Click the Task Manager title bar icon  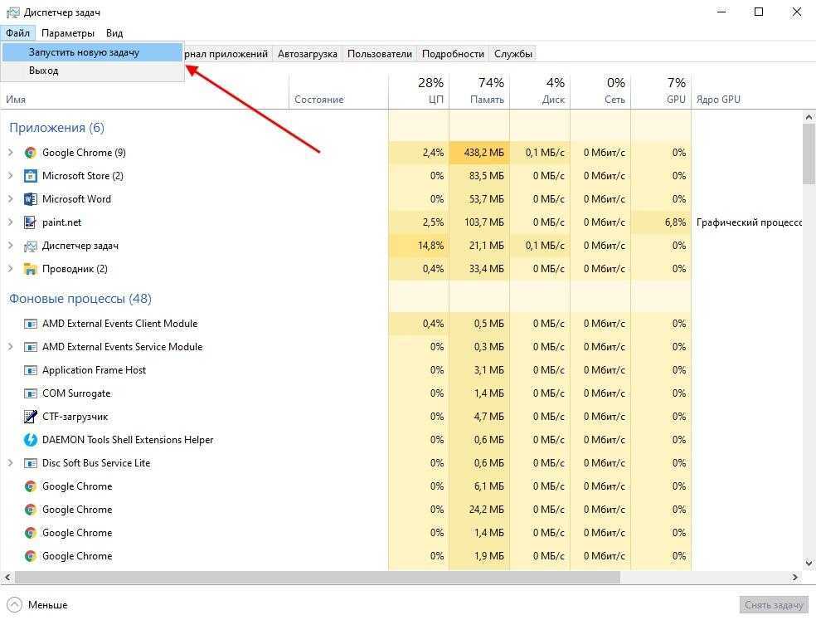click(12, 12)
